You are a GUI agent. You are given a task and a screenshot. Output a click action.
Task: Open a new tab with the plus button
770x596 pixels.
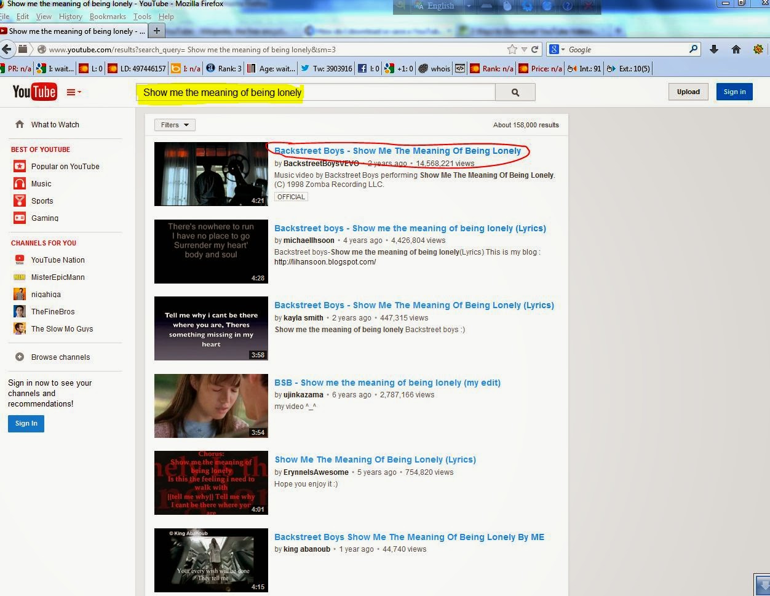tap(157, 30)
